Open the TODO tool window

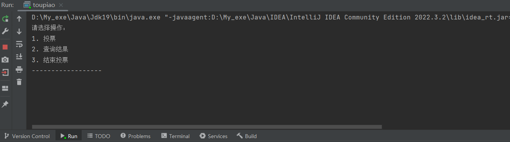point(99,136)
